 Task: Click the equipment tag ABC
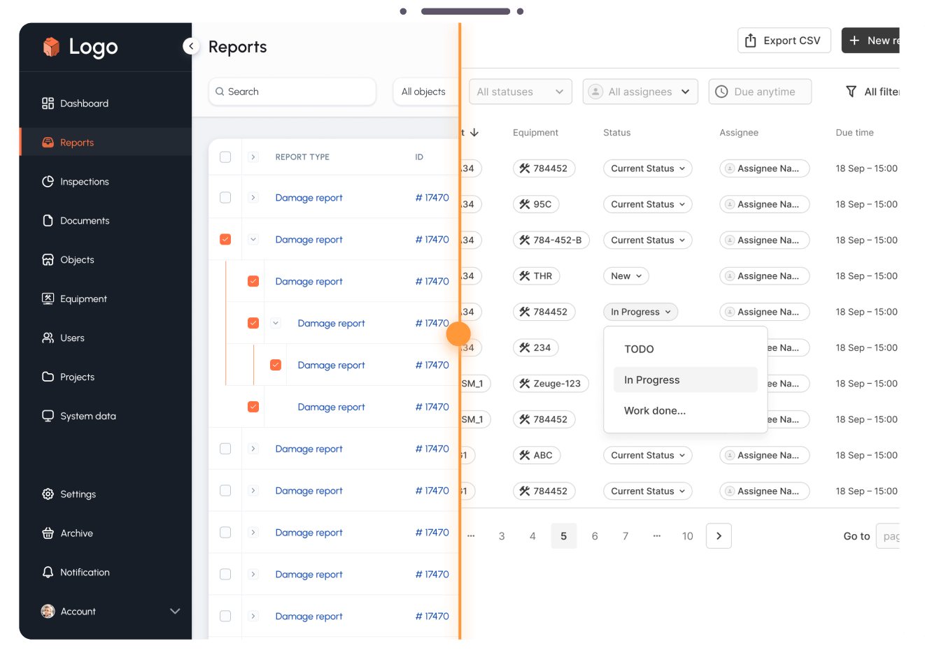[x=537, y=455]
